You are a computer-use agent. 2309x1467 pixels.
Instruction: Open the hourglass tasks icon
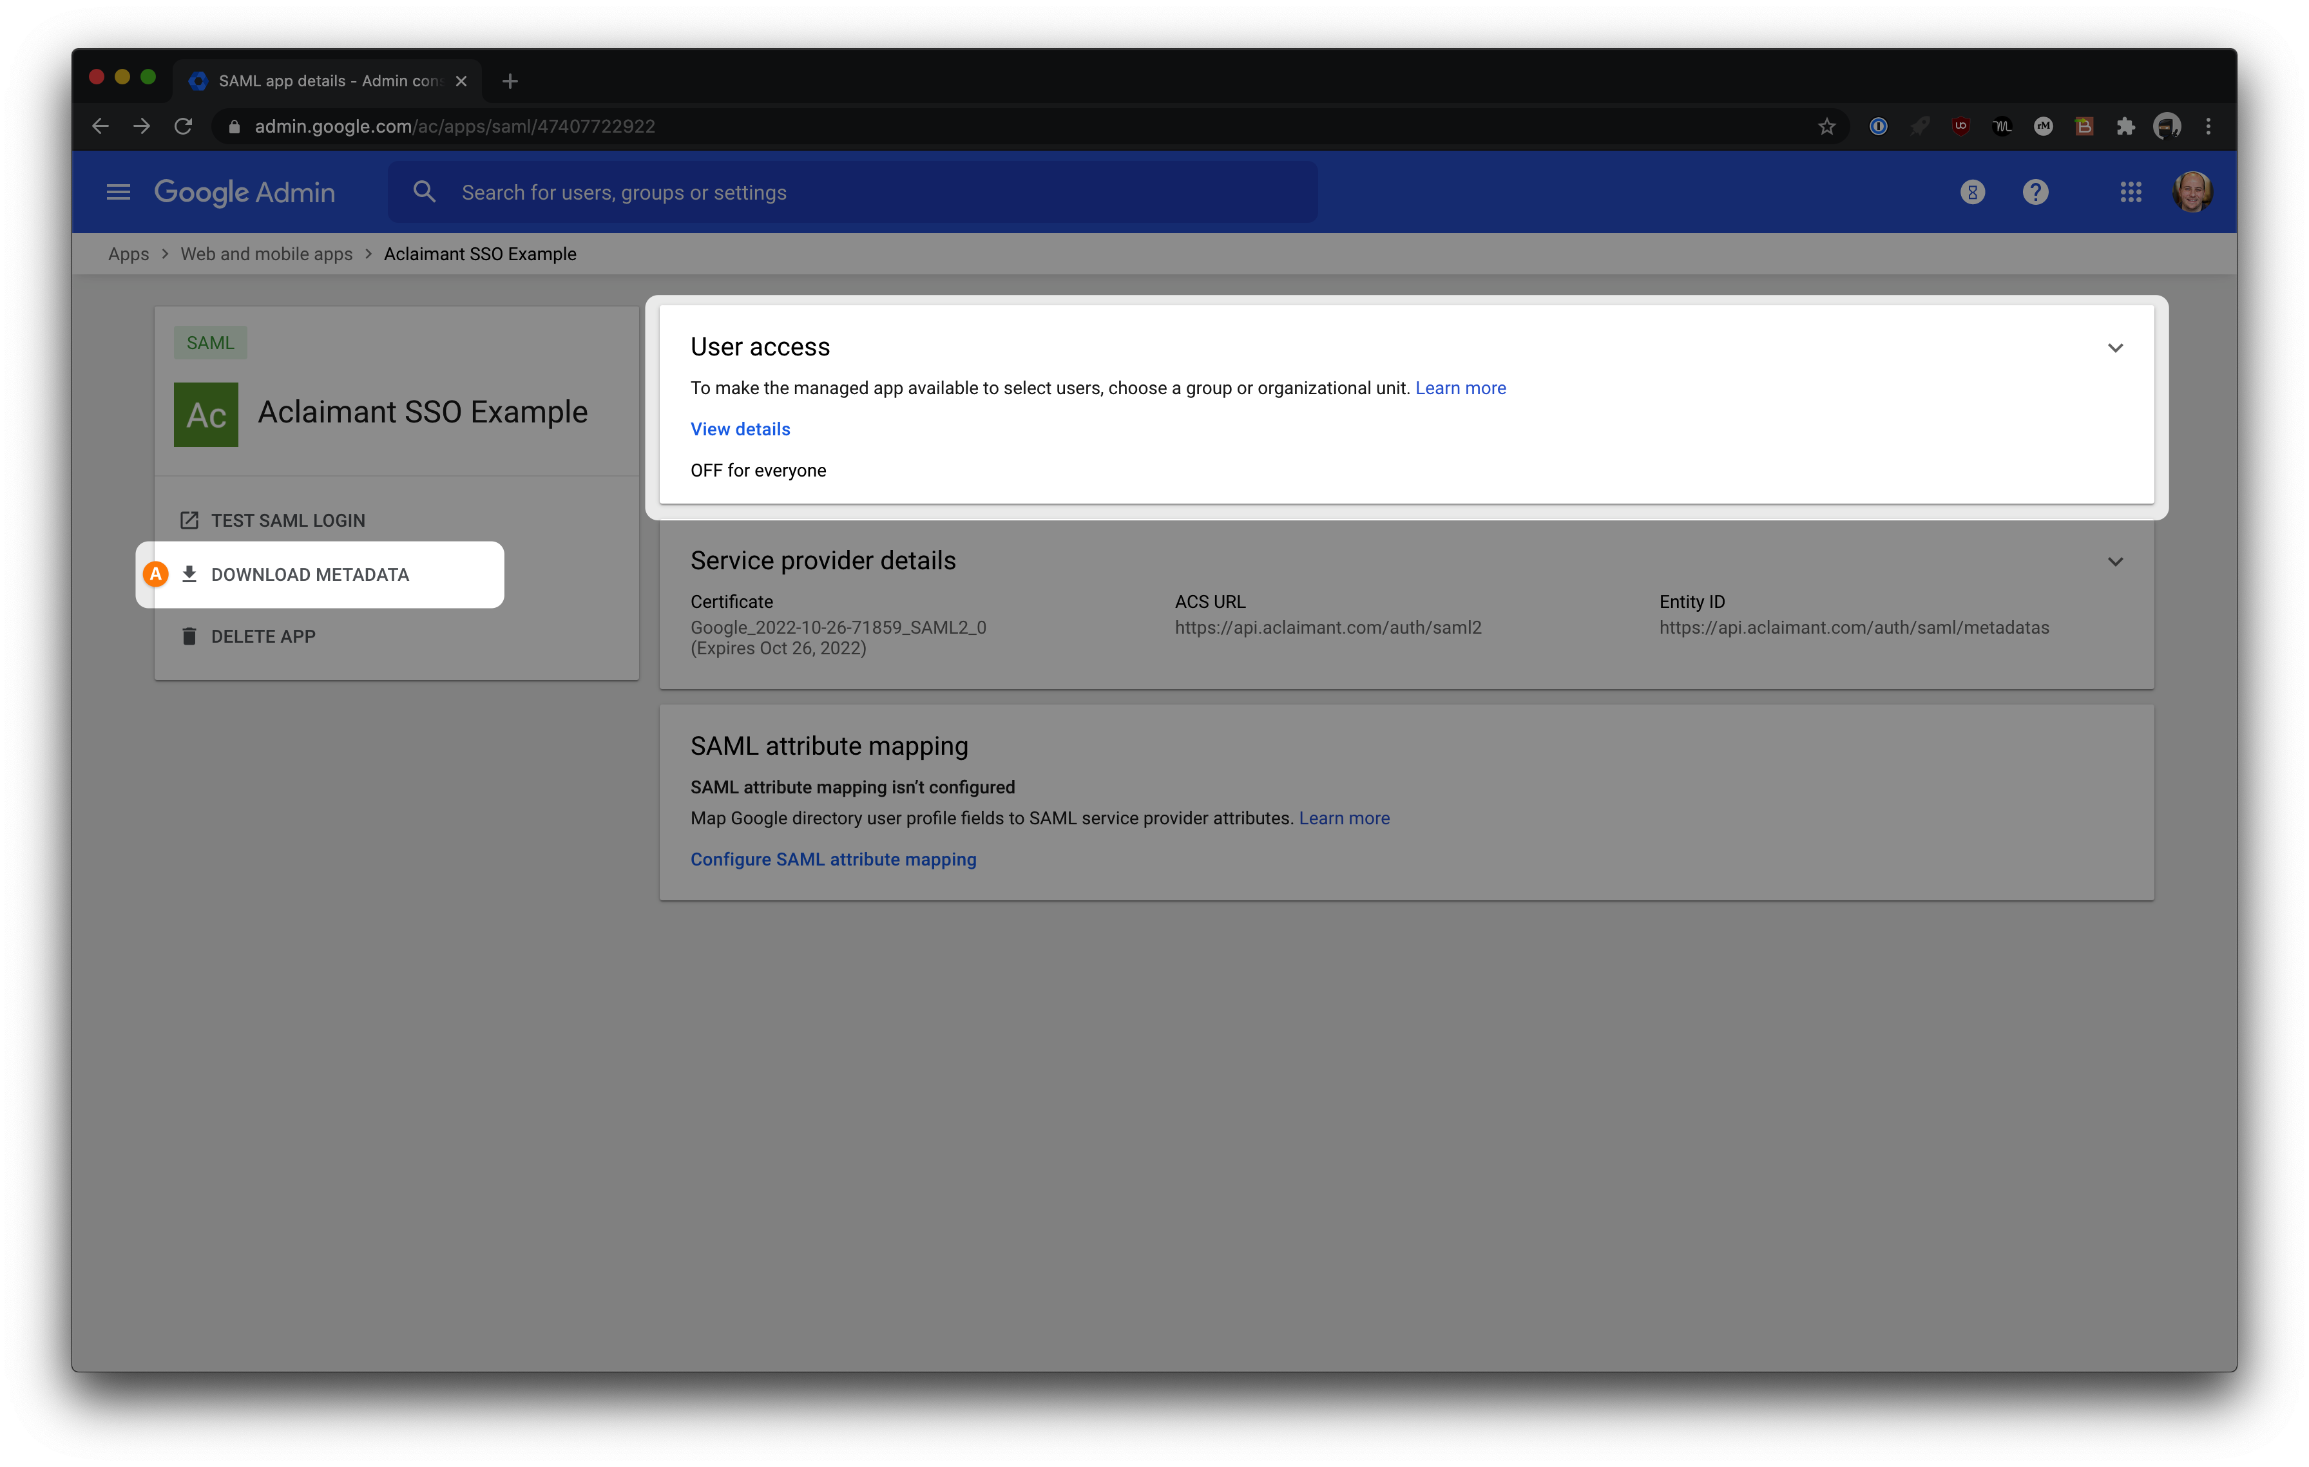[1973, 193]
